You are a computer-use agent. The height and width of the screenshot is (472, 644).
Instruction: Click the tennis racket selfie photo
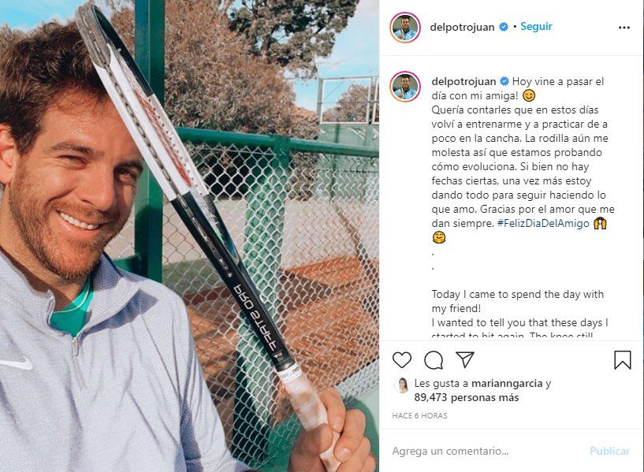pyautogui.click(x=189, y=236)
